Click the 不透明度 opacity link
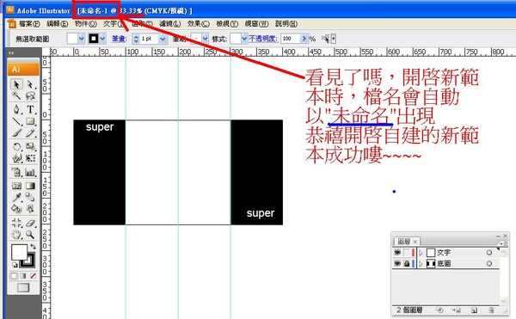The width and height of the screenshot is (516, 319). (263, 39)
